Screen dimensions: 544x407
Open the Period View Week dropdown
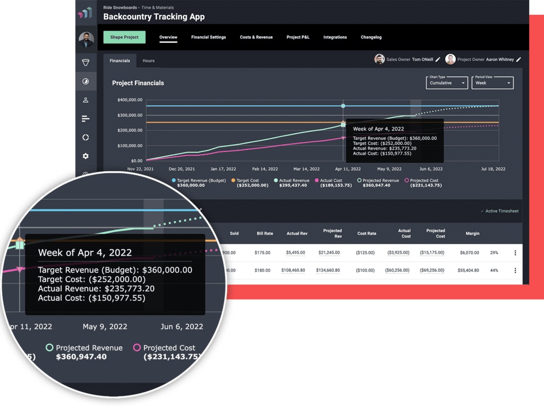pyautogui.click(x=492, y=83)
